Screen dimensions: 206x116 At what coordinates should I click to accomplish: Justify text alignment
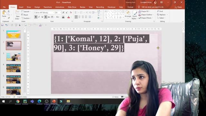[x=86, y=17]
